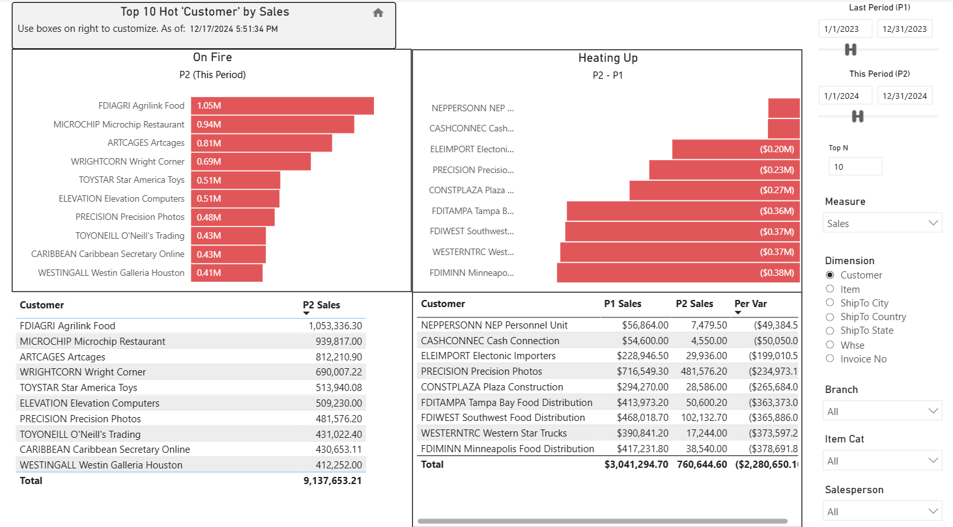Click the Per Var sort arrow
This screenshot has height=527, width=953.
tap(738, 313)
